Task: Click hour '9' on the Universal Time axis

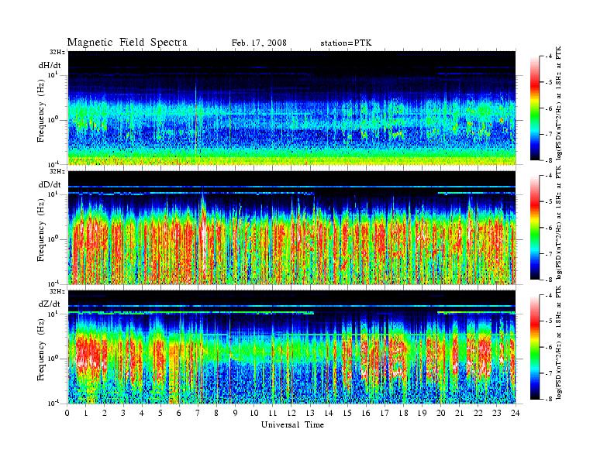Action: 236,414
